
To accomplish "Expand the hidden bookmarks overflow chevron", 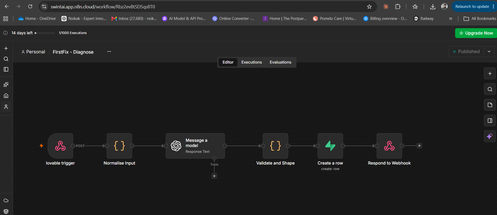I will pos(450,19).
